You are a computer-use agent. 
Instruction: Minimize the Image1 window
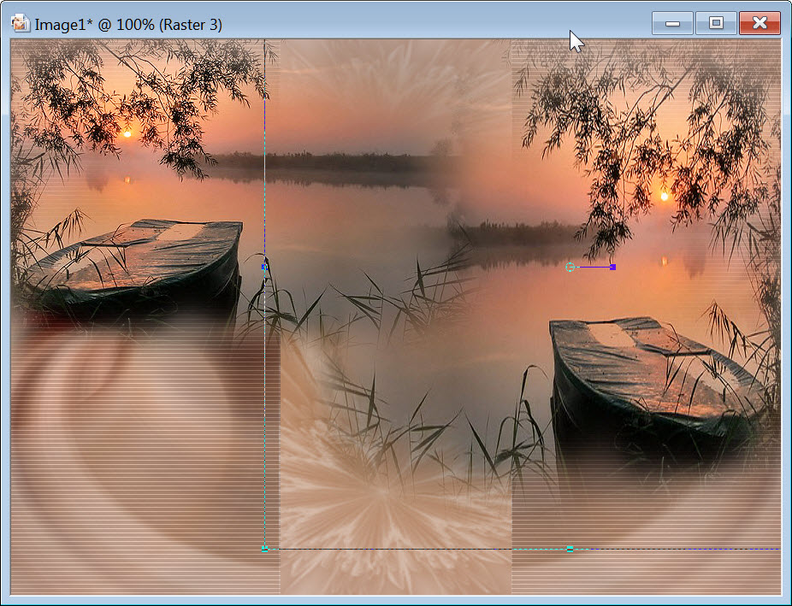coord(671,23)
